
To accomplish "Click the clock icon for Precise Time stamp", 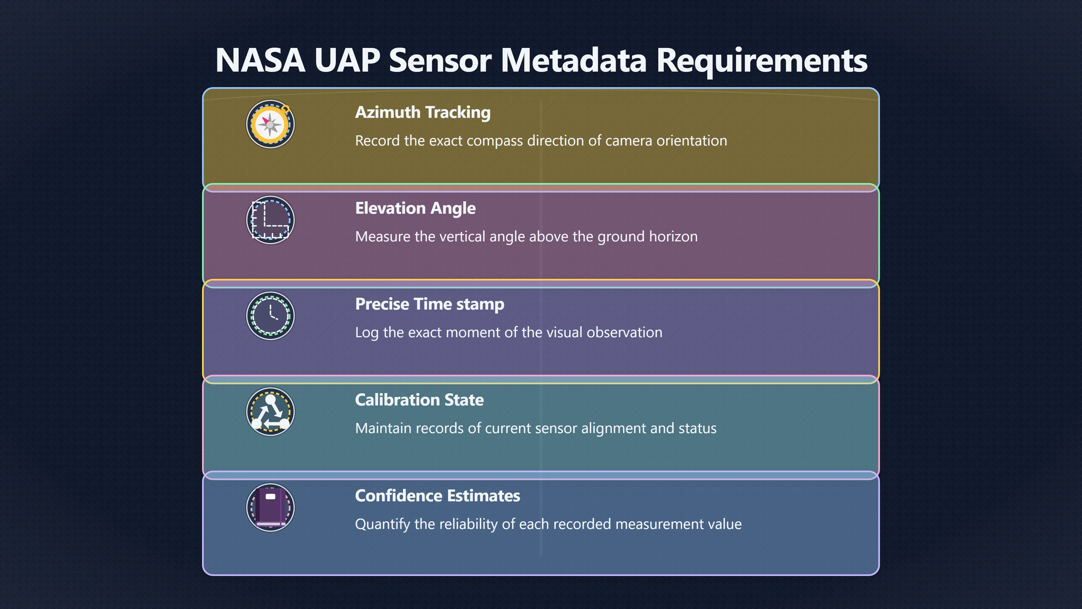I will click(270, 316).
